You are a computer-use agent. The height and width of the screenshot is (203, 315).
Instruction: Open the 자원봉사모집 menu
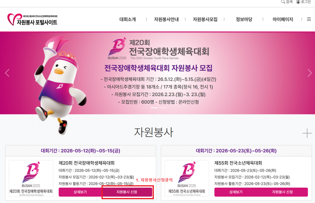click(205, 19)
